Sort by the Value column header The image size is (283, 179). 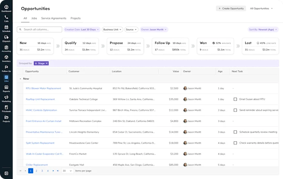click(175, 71)
